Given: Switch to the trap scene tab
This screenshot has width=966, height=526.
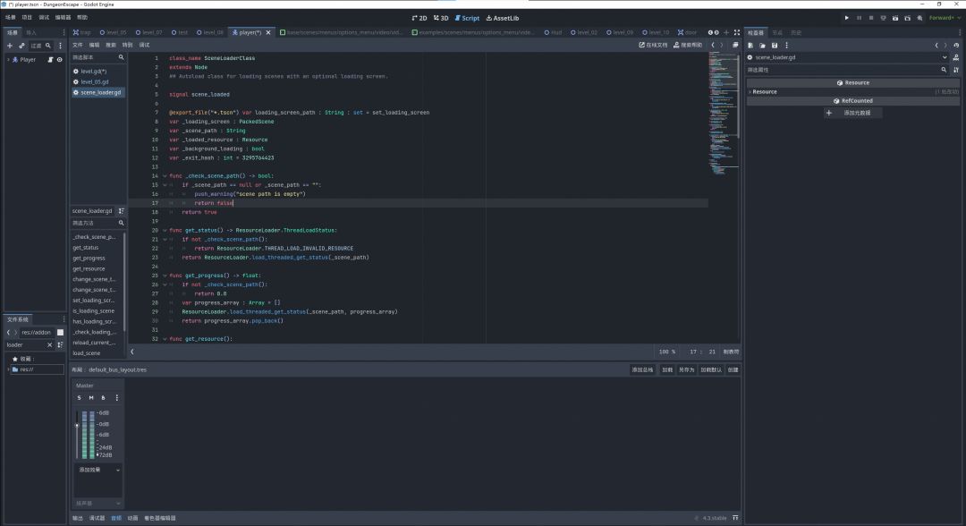Looking at the screenshot, I should click(81, 32).
